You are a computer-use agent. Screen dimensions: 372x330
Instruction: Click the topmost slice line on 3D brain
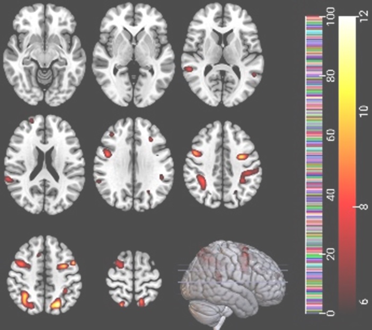point(234,265)
